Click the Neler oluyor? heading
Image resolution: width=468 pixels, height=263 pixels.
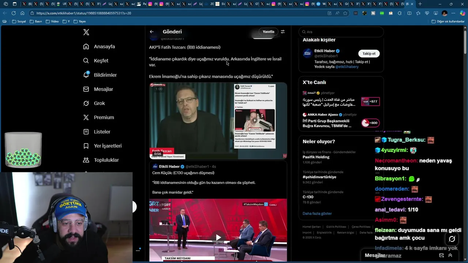click(319, 141)
